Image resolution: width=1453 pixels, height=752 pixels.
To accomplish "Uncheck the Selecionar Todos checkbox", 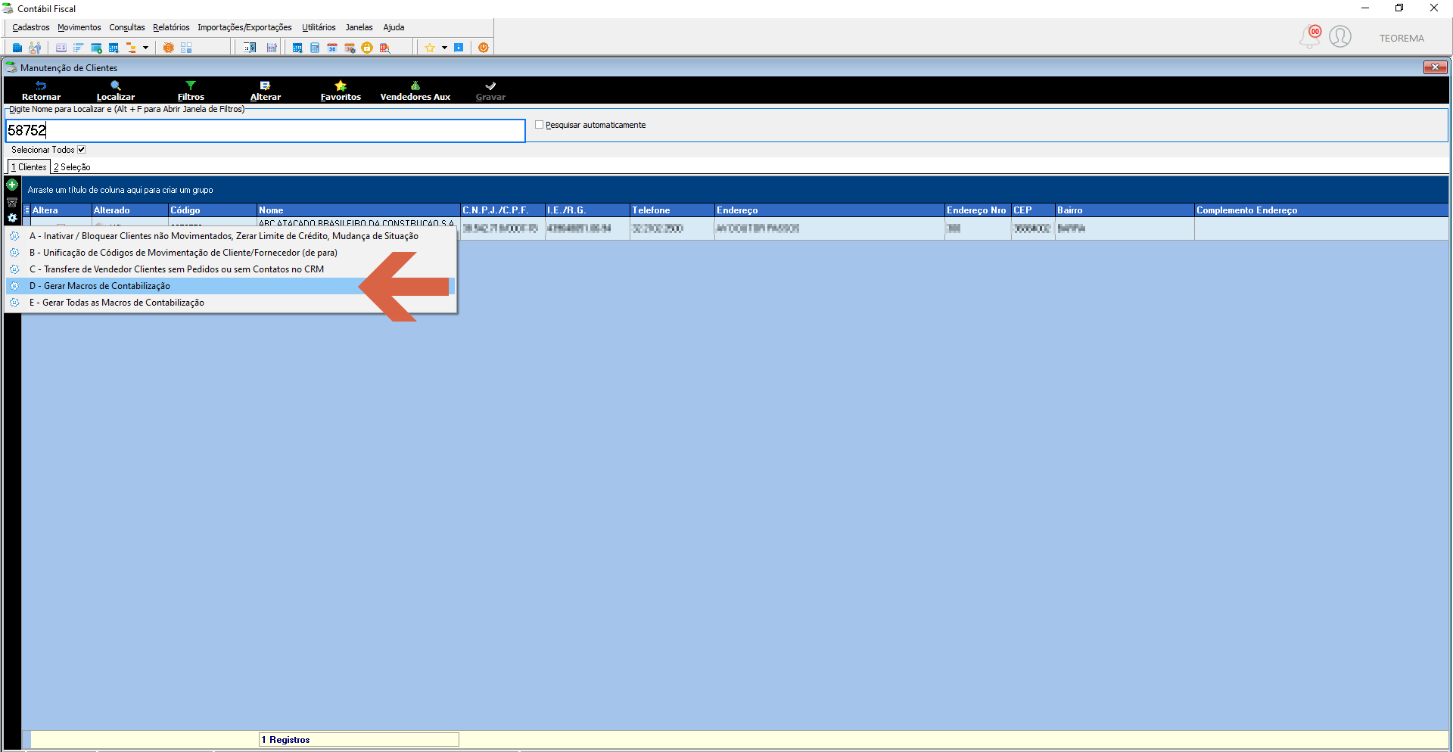I will (x=81, y=150).
